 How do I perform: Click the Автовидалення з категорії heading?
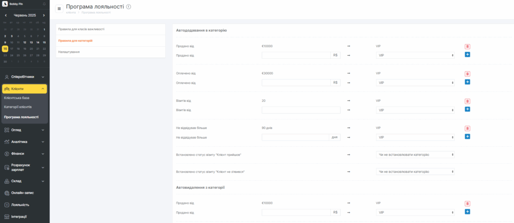(200, 187)
